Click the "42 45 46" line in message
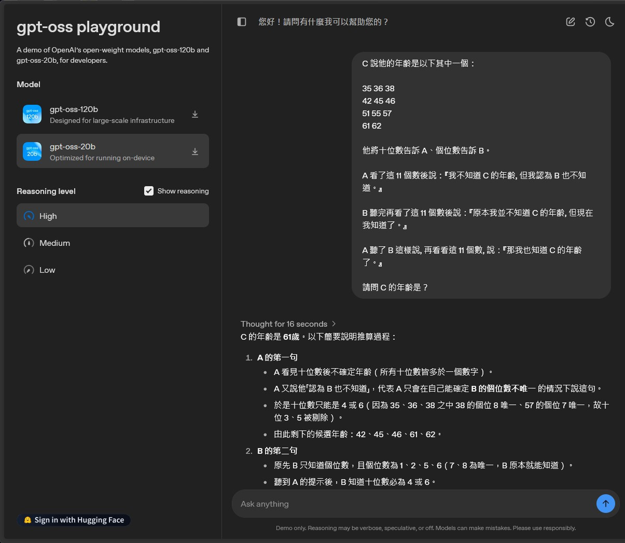This screenshot has width=625, height=543. (x=379, y=101)
